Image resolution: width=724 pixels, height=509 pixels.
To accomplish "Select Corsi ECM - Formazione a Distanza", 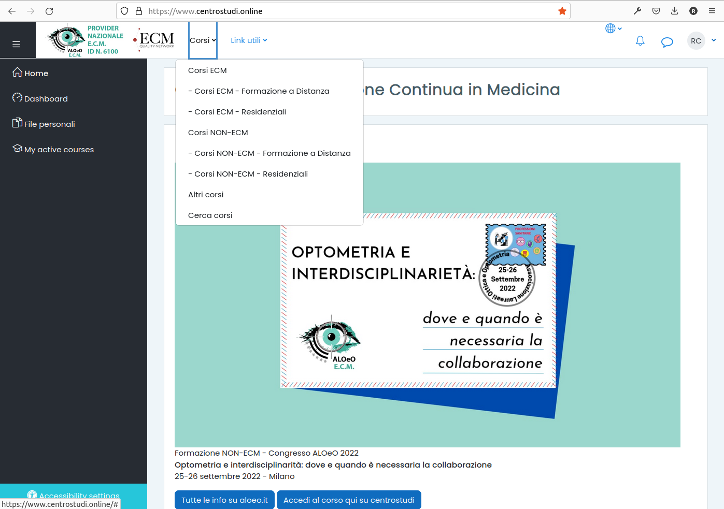I will pos(269,91).
